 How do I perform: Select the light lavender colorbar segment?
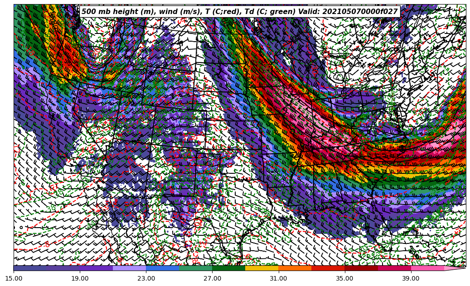pyautogui.click(x=130, y=268)
